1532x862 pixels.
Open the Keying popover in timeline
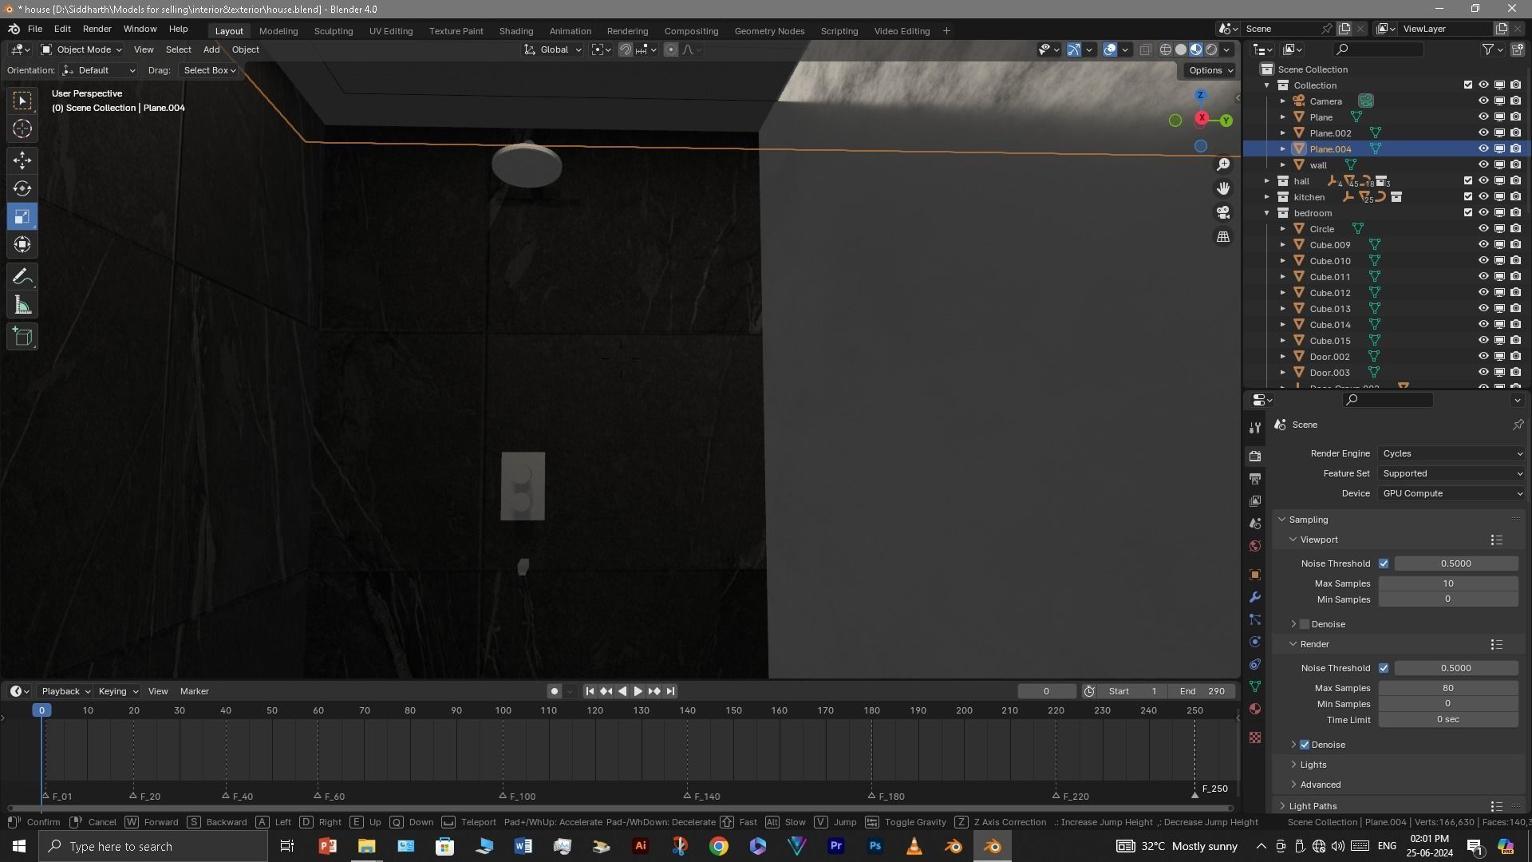coord(118,691)
